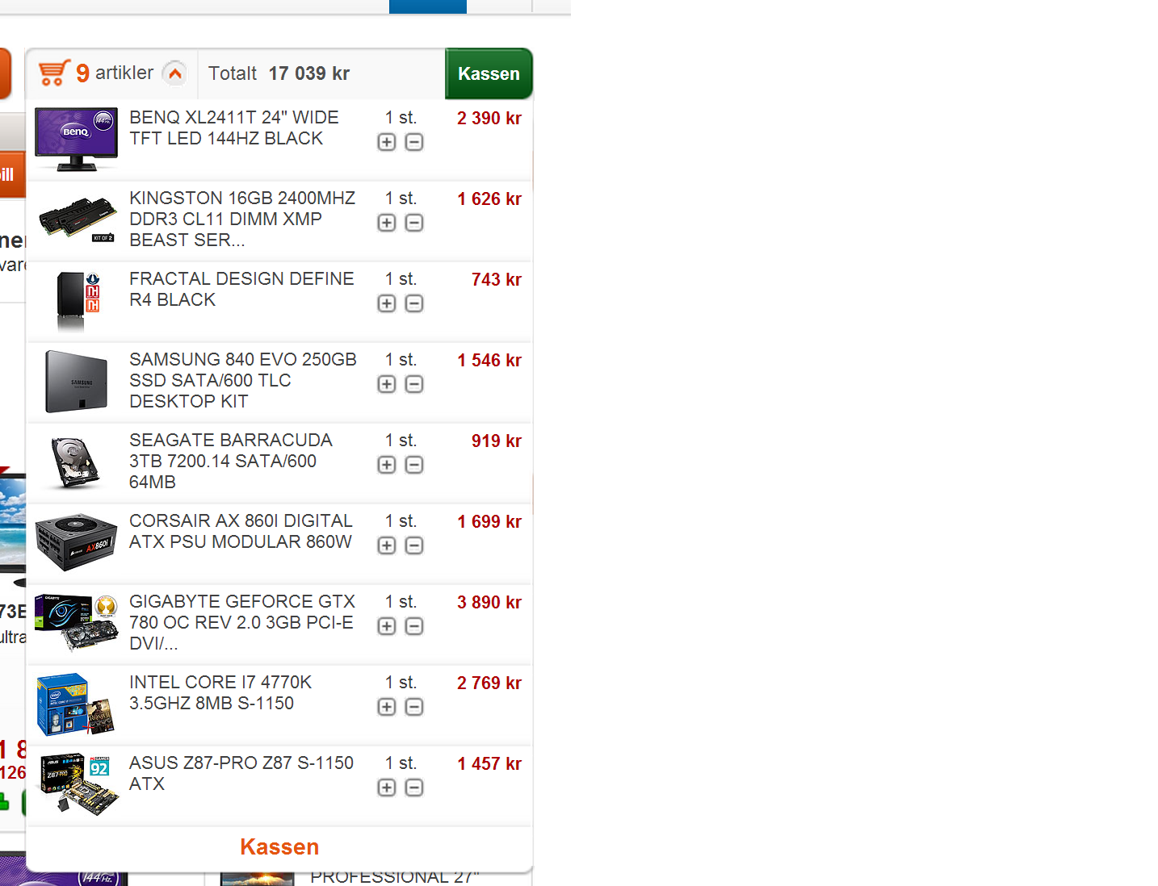Increase quantity of Fractal Design Define R4

coord(387,303)
